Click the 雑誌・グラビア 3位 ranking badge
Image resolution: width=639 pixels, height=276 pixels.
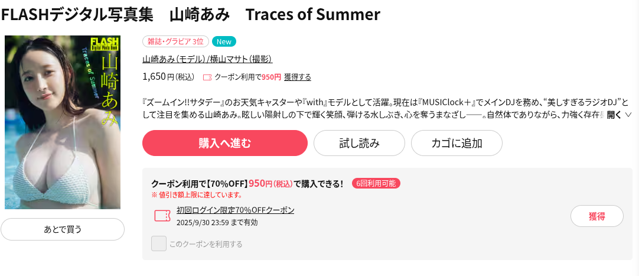[x=175, y=41]
